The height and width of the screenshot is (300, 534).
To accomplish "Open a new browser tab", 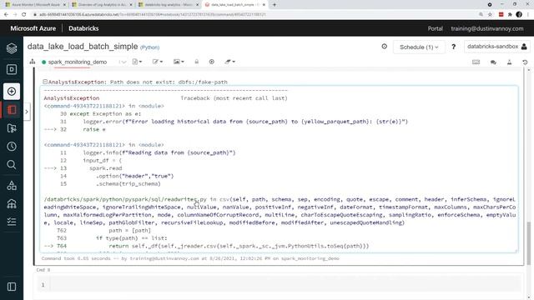I will 275,5.
